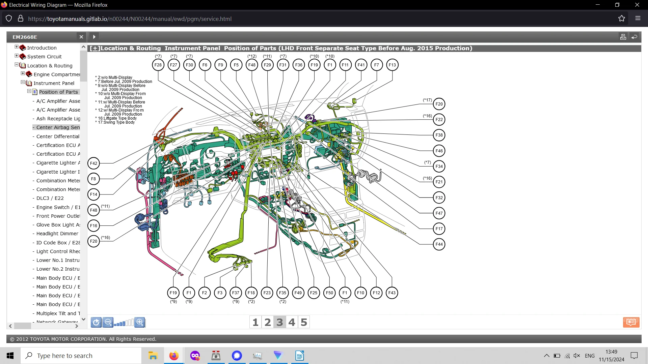Image resolution: width=648 pixels, height=364 pixels.
Task: Click the tree horizontal scroll right arrow
Action: pos(77,326)
